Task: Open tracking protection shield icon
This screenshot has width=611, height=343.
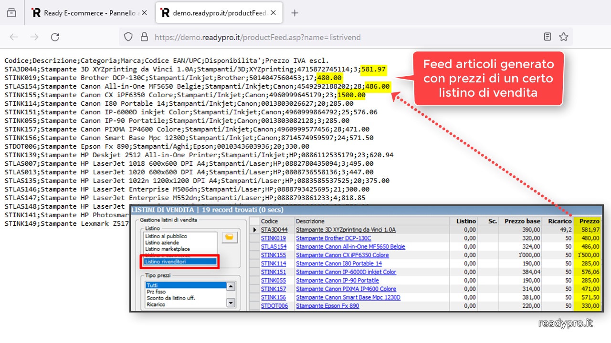Action: pyautogui.click(x=128, y=37)
